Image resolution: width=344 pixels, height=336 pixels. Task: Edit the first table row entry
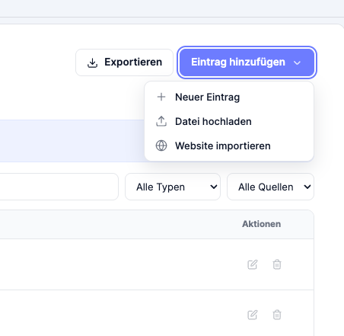[253, 264]
